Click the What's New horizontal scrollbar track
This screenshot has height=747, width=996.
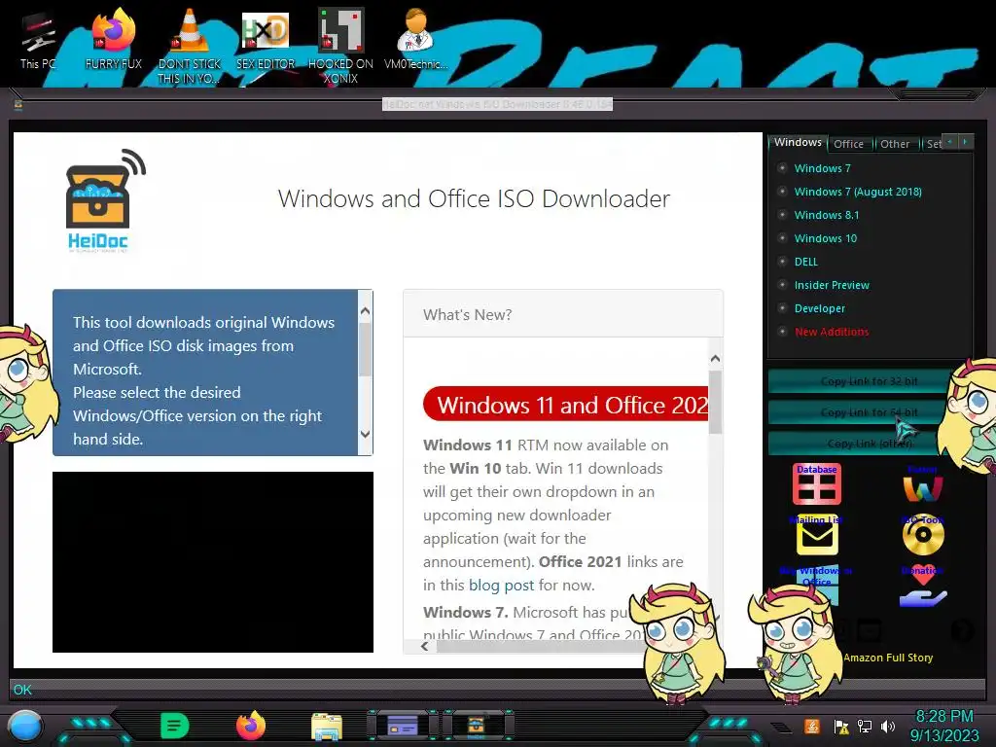[x=540, y=646]
